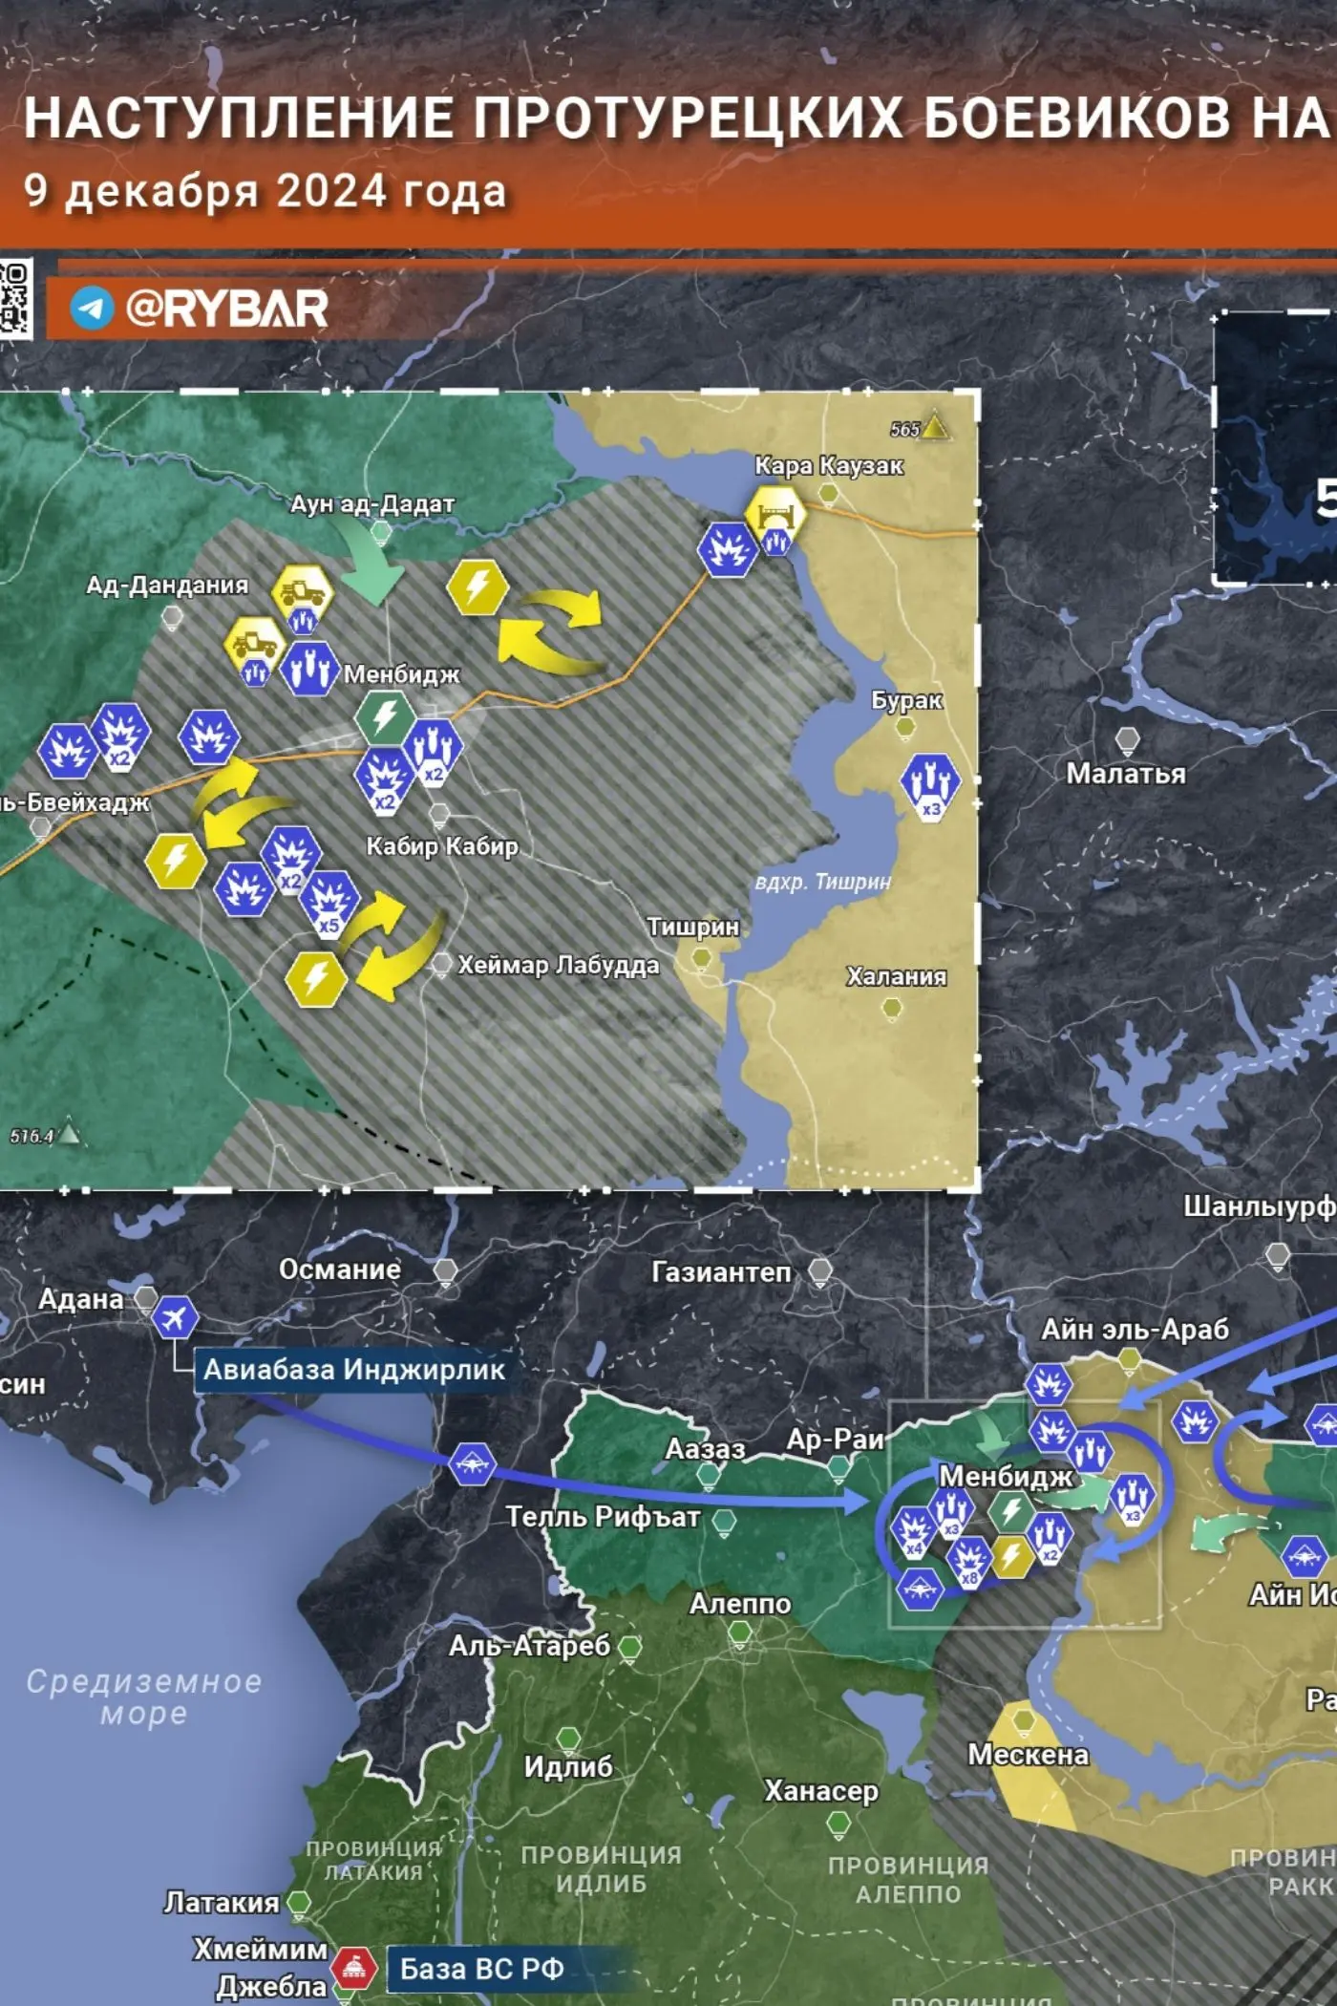
Task: Click the explosion icon beside Айн эль-Араб
Action: 1049,1384
